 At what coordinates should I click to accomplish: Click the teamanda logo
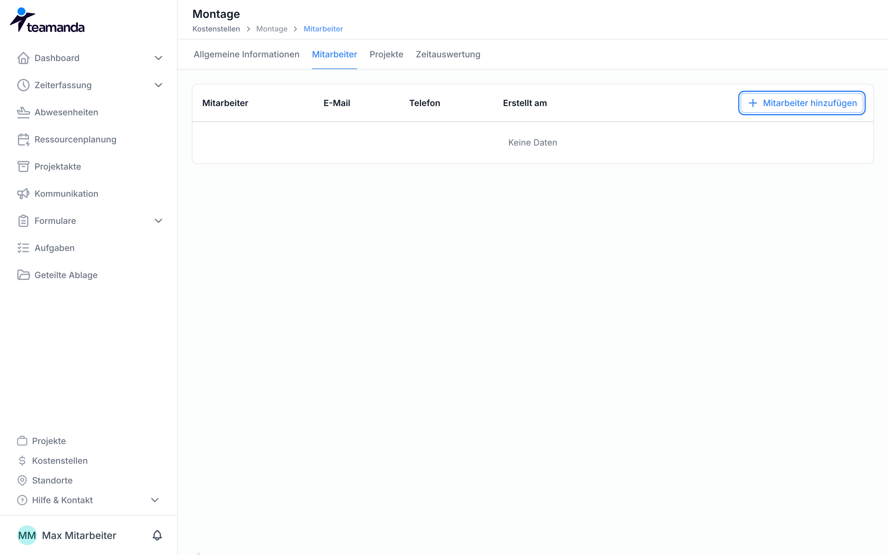47,20
